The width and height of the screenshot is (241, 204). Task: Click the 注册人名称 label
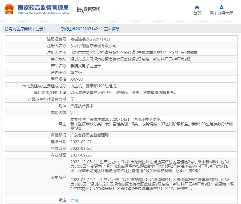pos(56,46)
